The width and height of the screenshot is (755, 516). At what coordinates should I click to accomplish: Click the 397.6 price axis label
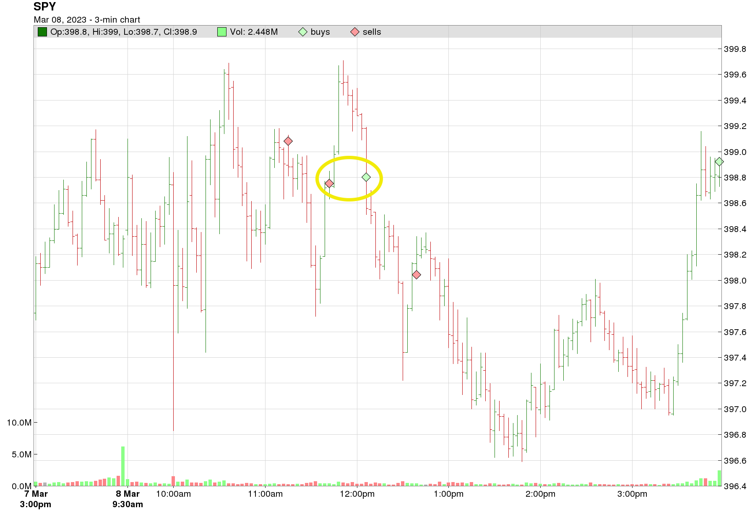[735, 332]
